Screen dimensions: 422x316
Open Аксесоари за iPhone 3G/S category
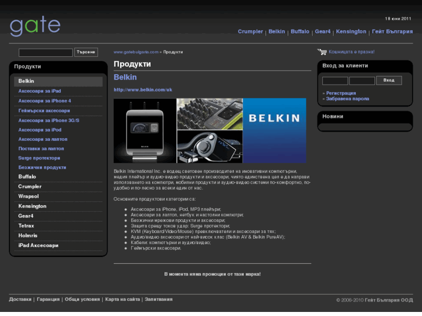click(49, 121)
